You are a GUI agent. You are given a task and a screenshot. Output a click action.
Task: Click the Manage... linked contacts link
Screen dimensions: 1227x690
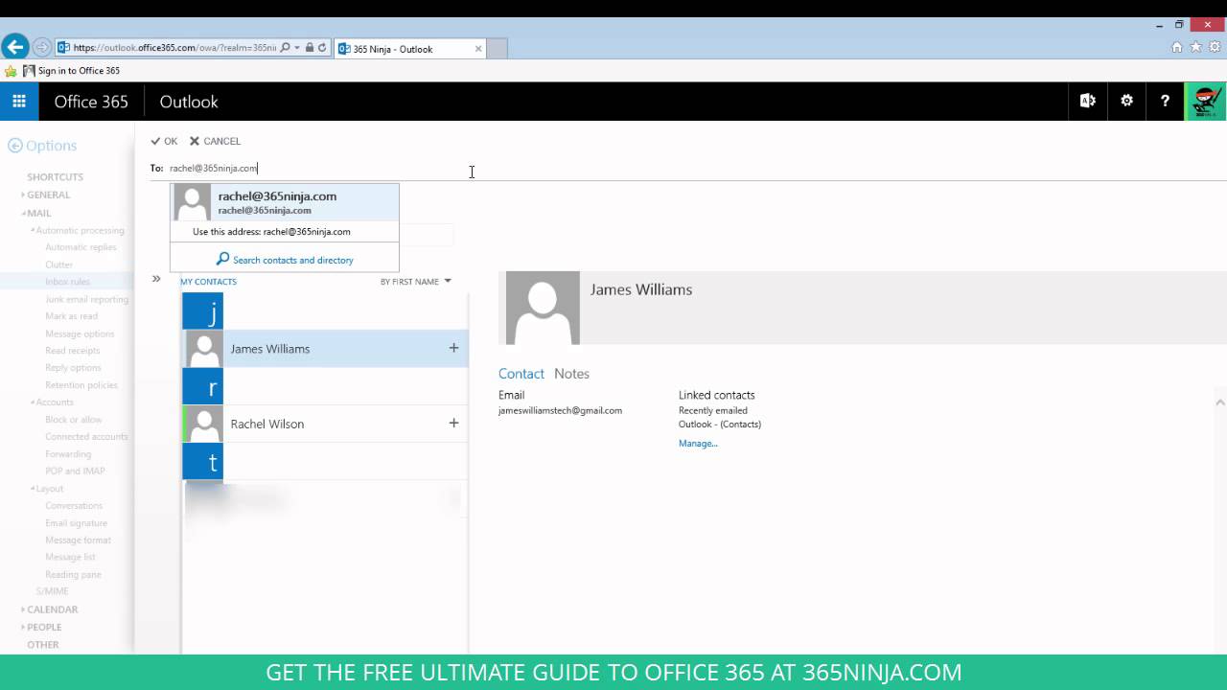click(698, 444)
